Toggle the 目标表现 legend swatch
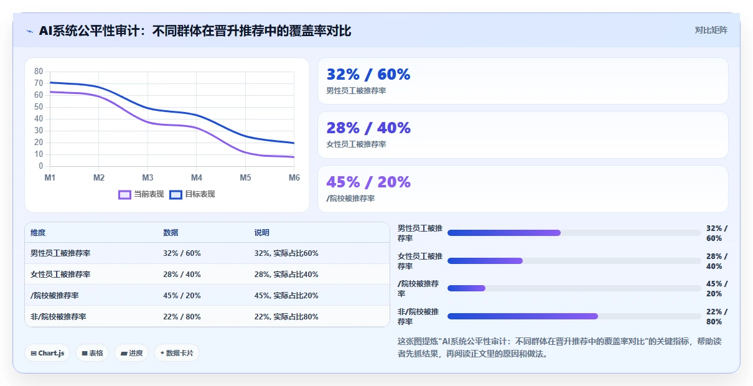Screen dimensions: 753x386 coord(175,194)
